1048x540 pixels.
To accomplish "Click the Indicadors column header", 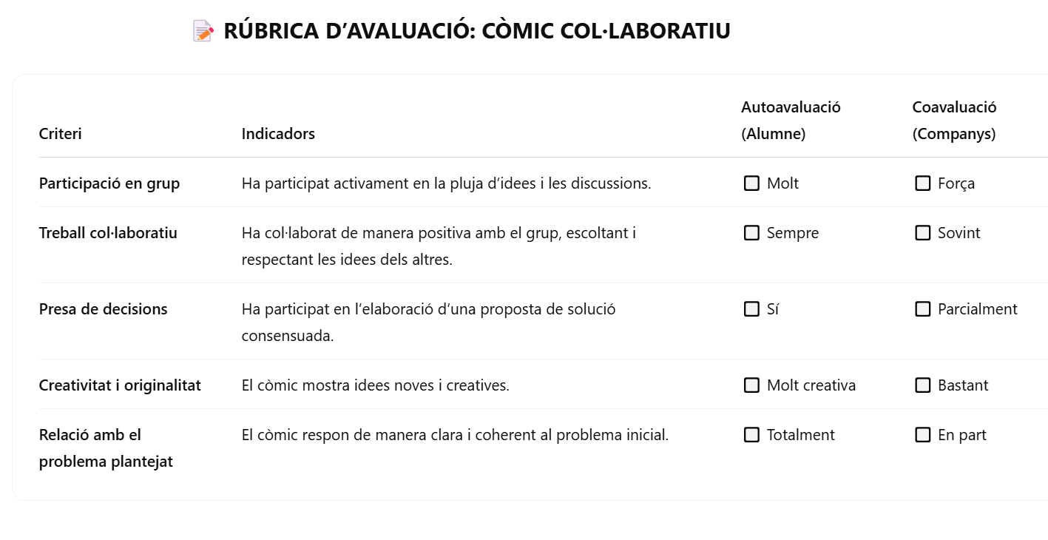I will [x=278, y=134].
